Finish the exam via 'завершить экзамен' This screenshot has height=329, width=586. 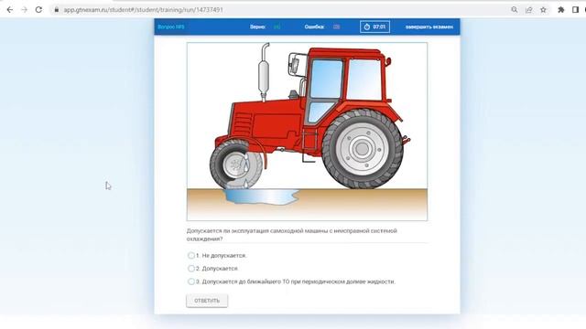(429, 27)
